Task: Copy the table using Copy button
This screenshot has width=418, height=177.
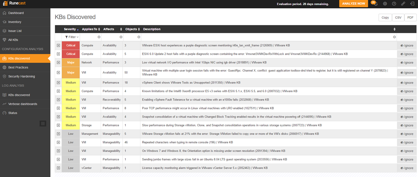Action: click(385, 18)
